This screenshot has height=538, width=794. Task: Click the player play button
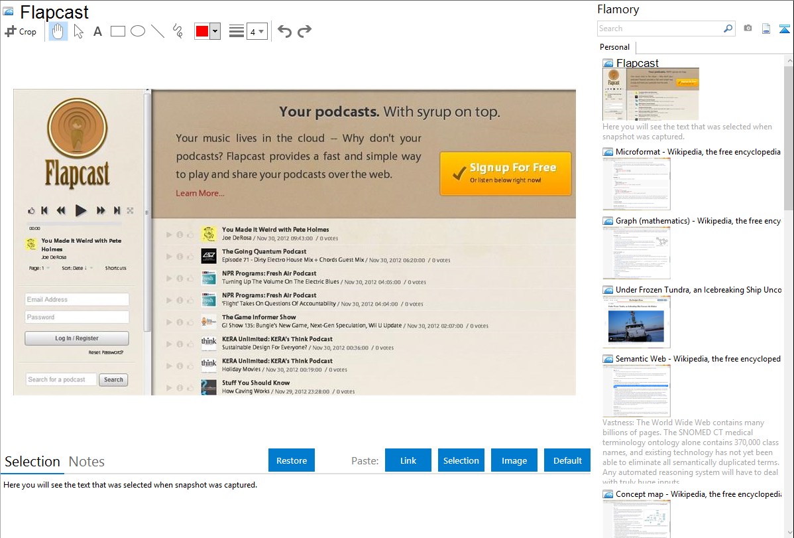[x=80, y=210]
